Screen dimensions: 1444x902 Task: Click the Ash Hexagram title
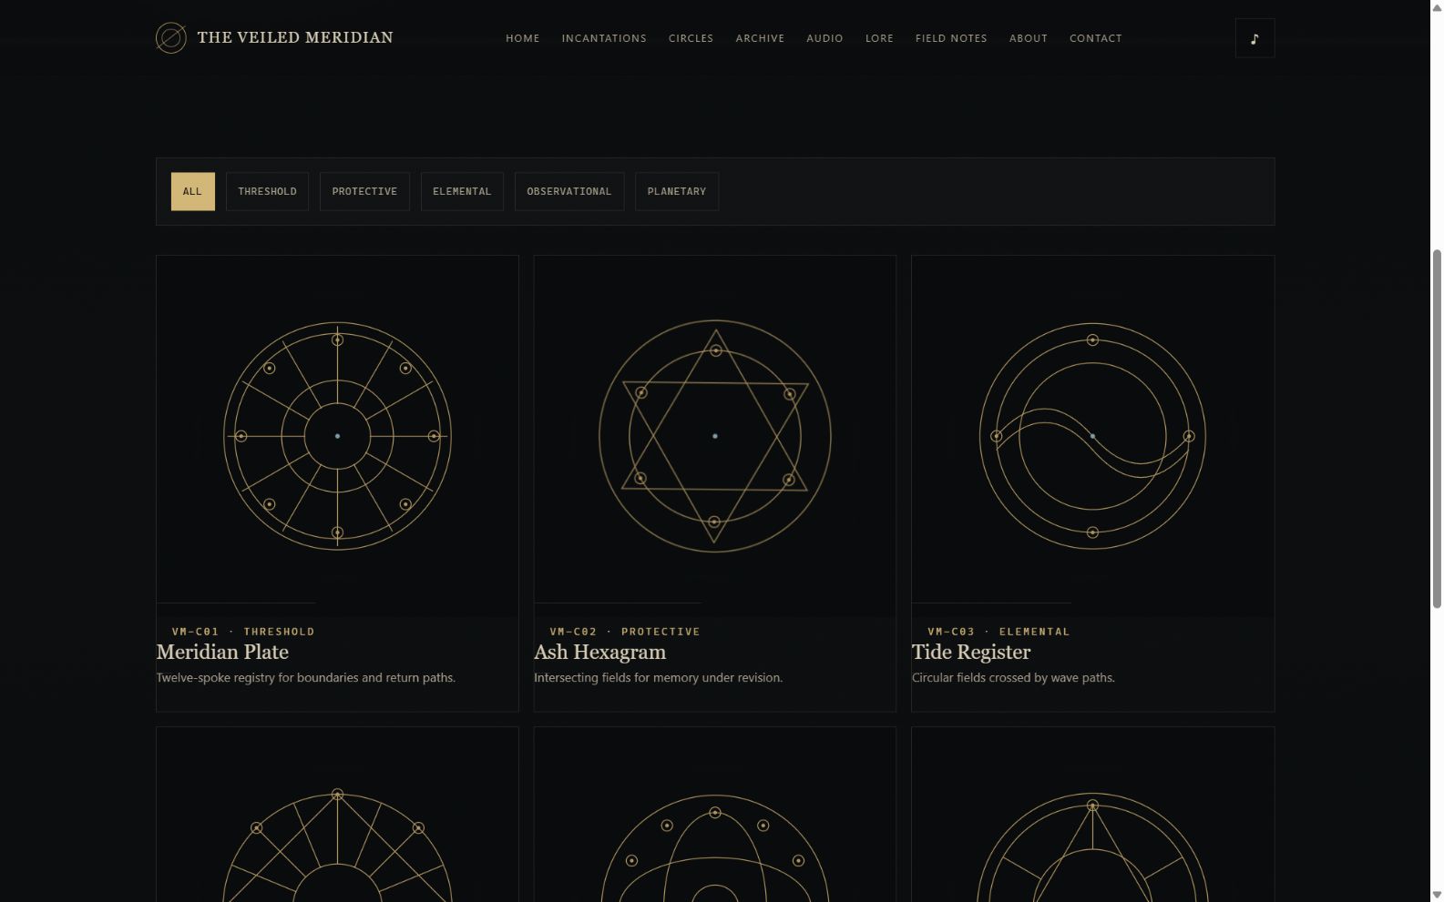[x=599, y=652]
